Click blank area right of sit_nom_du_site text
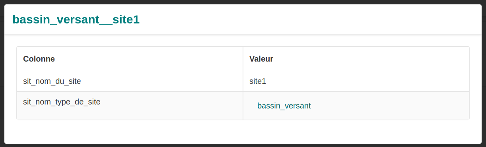The image size is (486, 147). [x=161, y=81]
